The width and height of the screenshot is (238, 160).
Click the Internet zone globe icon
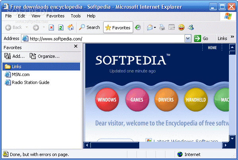(x=180, y=154)
